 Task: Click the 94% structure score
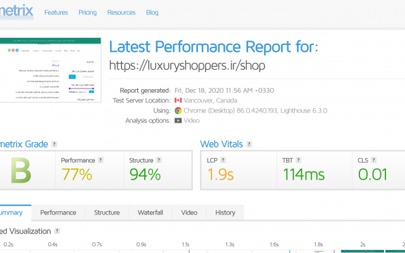(145, 175)
